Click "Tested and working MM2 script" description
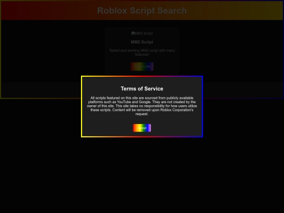The image size is (284, 213). [142, 53]
